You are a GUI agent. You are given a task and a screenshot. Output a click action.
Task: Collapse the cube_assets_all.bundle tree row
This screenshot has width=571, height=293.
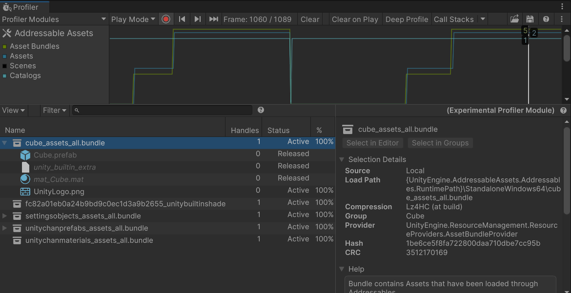coord(4,143)
